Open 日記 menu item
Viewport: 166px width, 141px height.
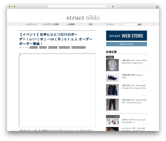91,24
